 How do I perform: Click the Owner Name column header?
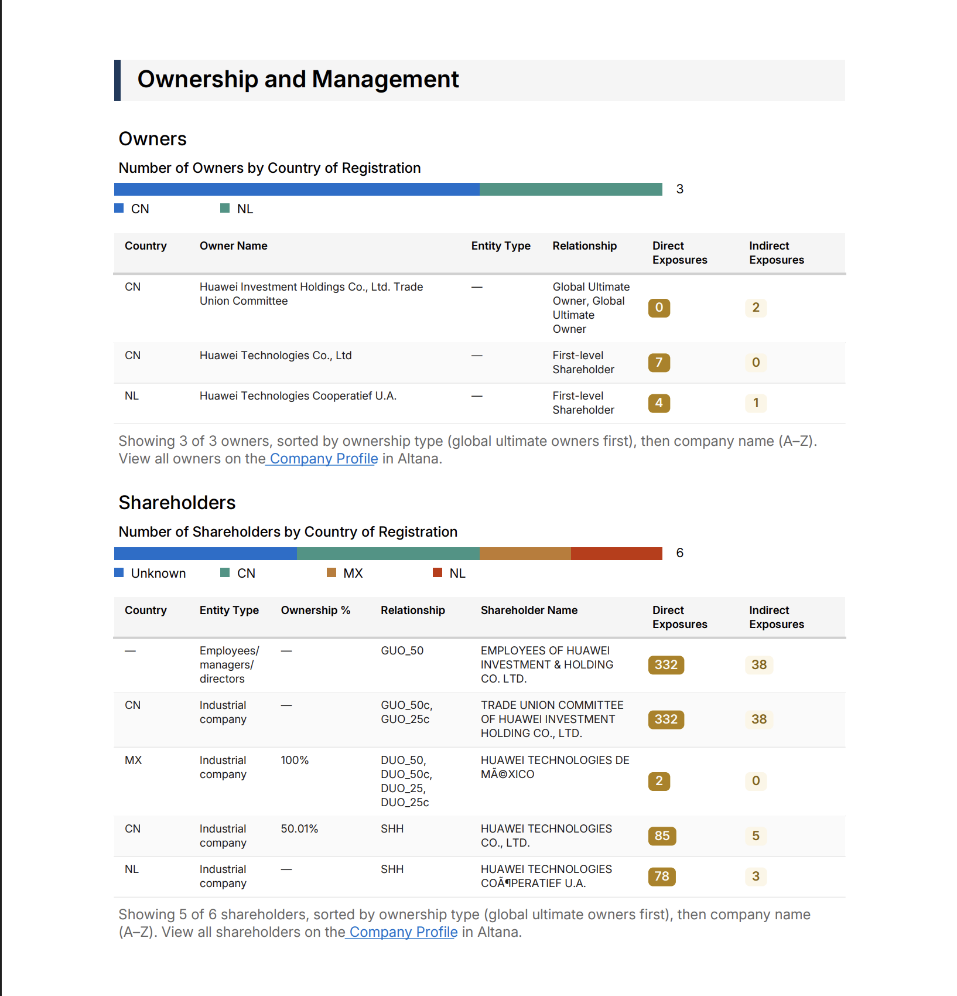coord(234,246)
